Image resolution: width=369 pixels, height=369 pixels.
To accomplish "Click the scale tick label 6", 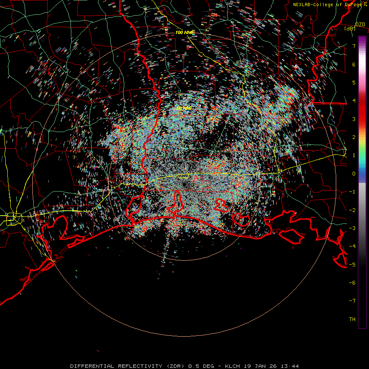I will coord(354,64).
